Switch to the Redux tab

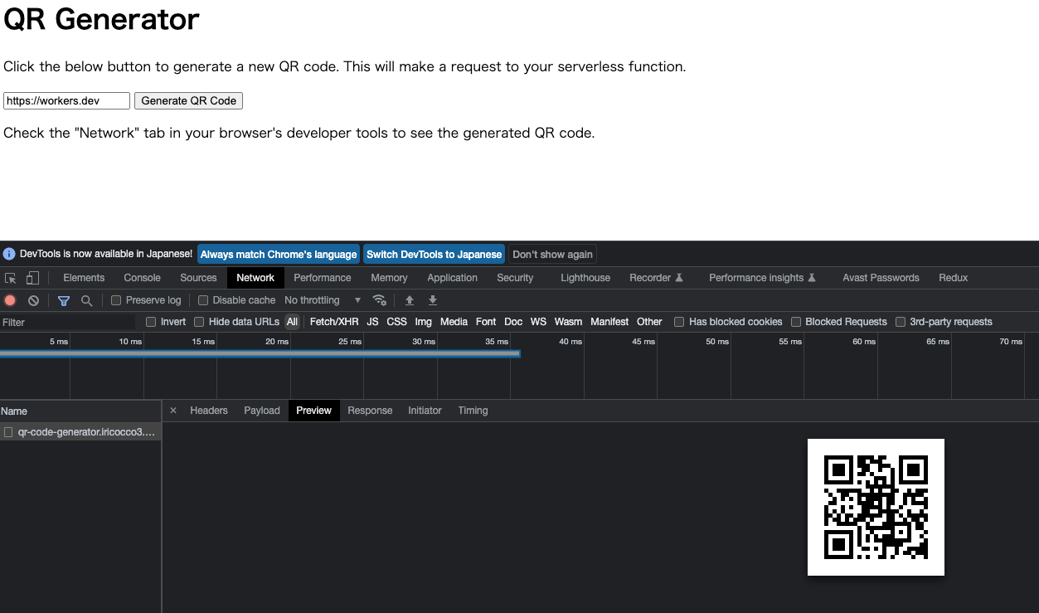[x=953, y=278]
